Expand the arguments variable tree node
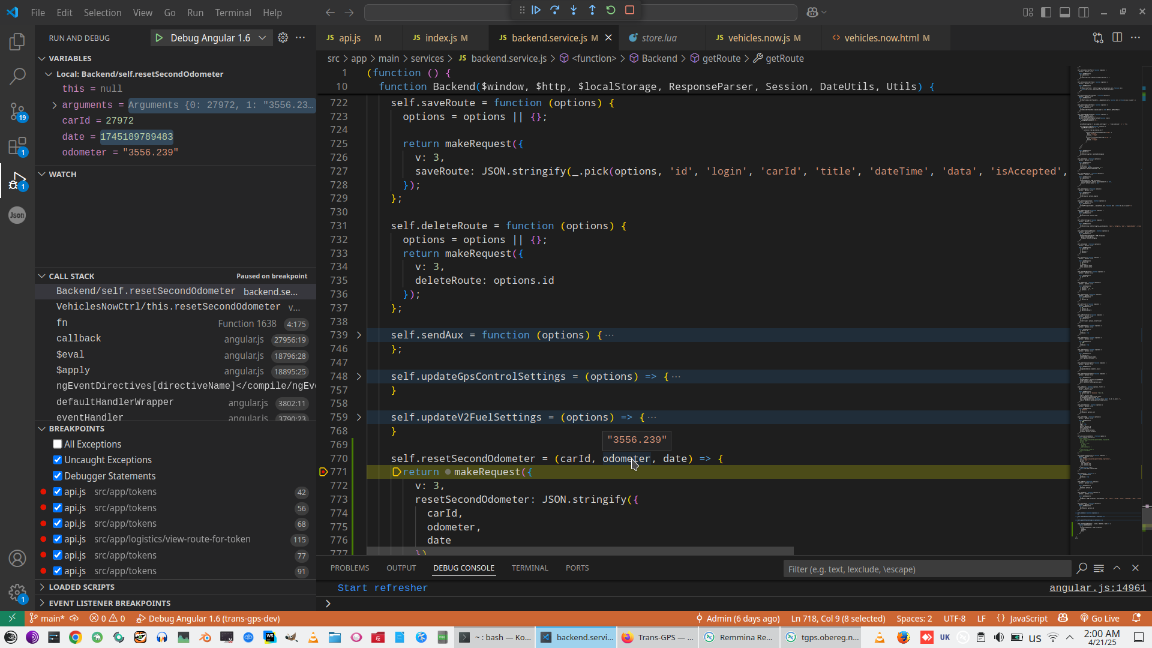This screenshot has height=648, width=1152. (x=55, y=105)
